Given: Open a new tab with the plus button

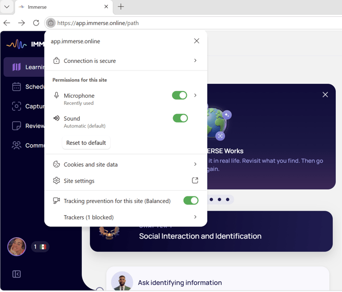Looking at the screenshot, I should 121,7.
